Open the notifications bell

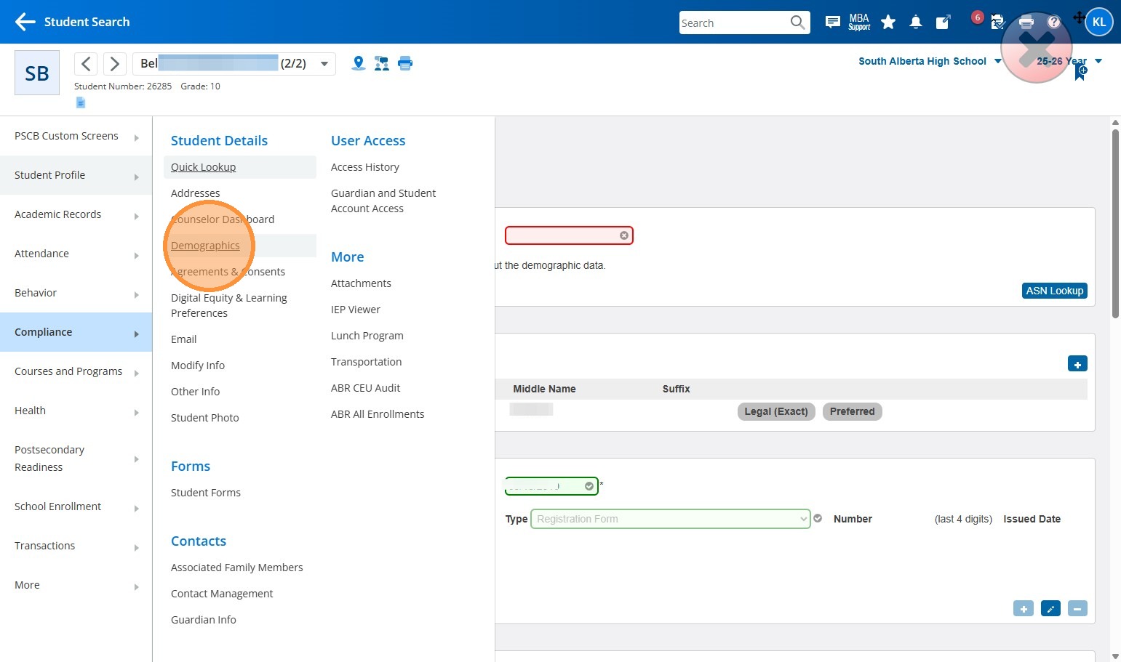coord(916,23)
